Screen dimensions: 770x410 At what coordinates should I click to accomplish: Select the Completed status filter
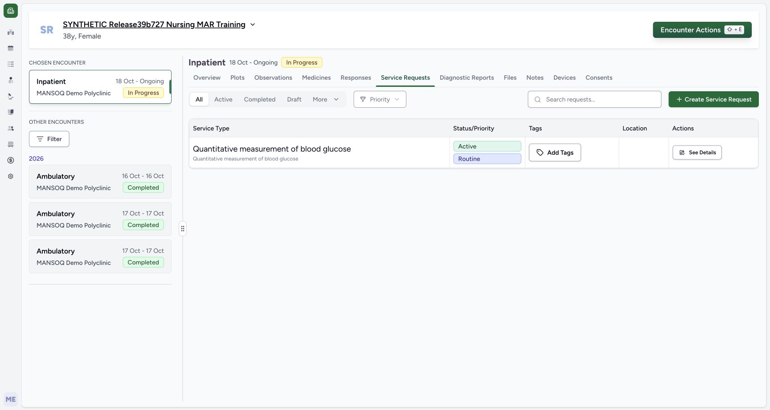[260, 99]
